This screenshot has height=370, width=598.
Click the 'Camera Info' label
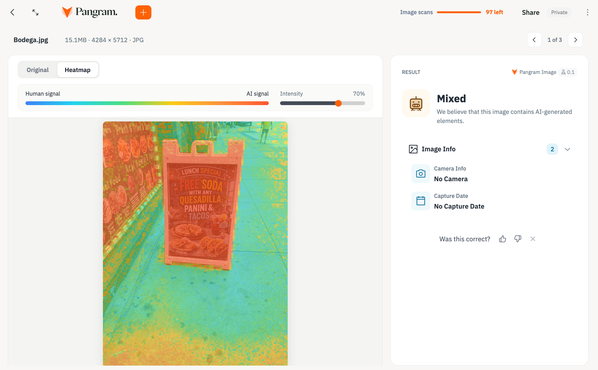click(450, 169)
